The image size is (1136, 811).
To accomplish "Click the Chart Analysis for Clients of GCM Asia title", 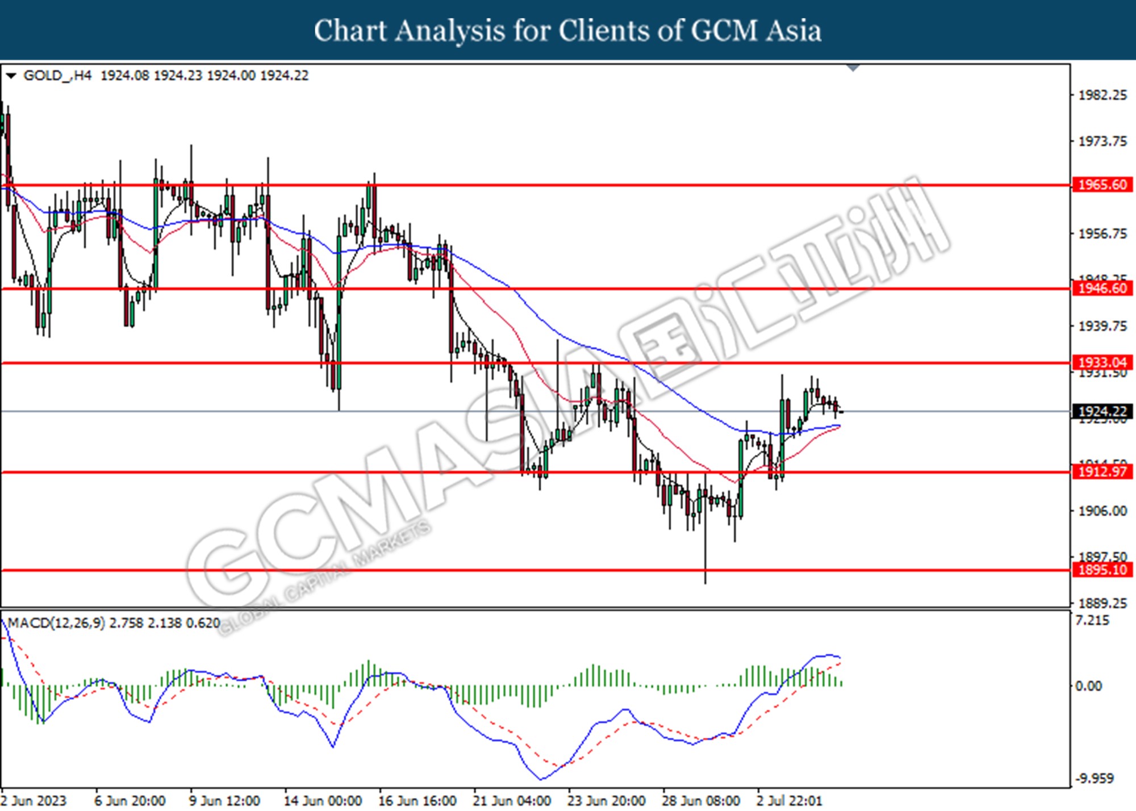I will click(567, 30).
